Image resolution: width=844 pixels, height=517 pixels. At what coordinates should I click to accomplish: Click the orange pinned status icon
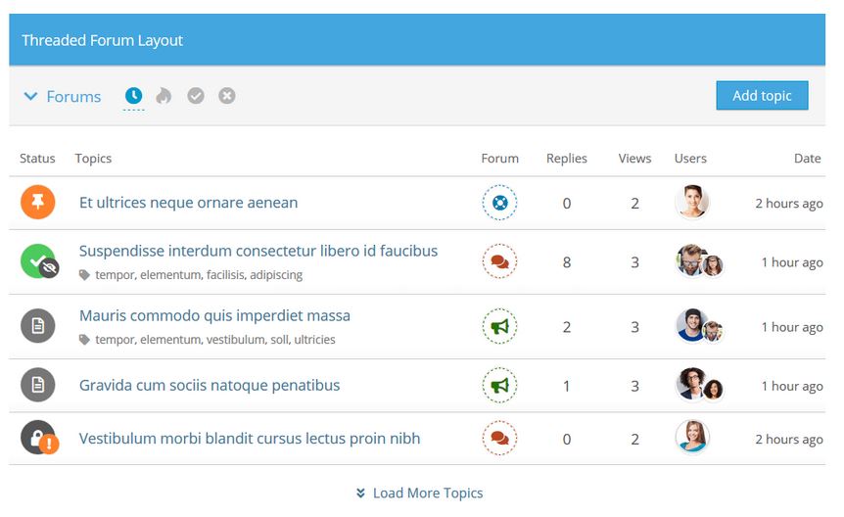(37, 202)
